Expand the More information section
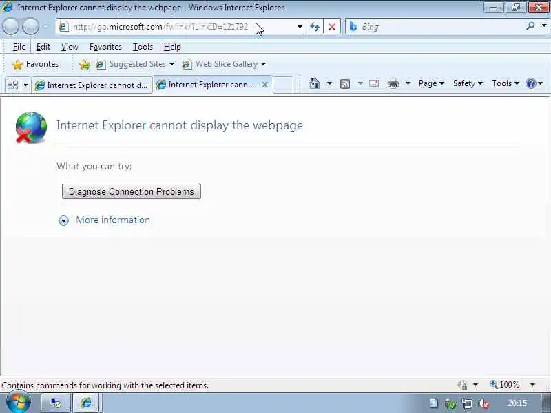Image resolution: width=551 pixels, height=413 pixels. (63, 220)
